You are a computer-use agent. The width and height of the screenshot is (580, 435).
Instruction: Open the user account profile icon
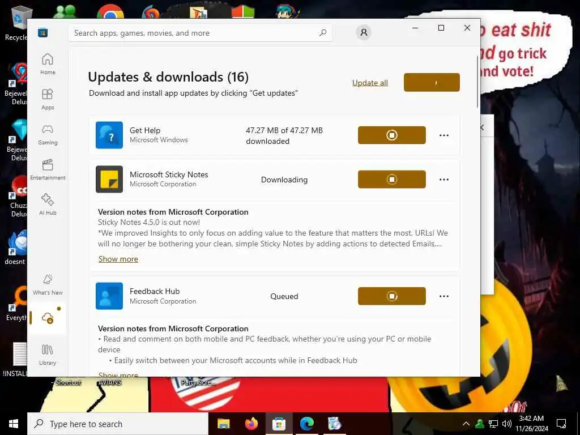pyautogui.click(x=364, y=32)
